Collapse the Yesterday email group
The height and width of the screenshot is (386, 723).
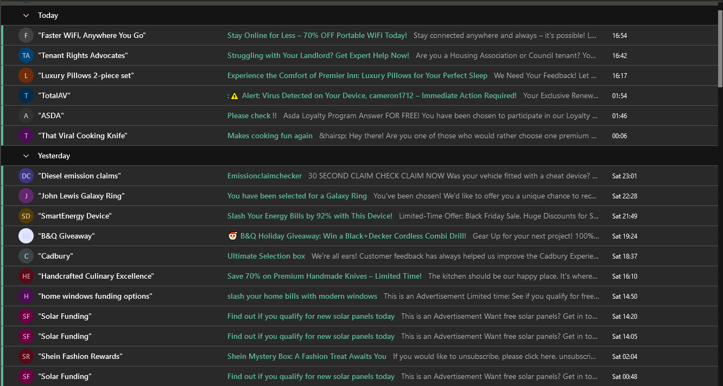tap(26, 156)
